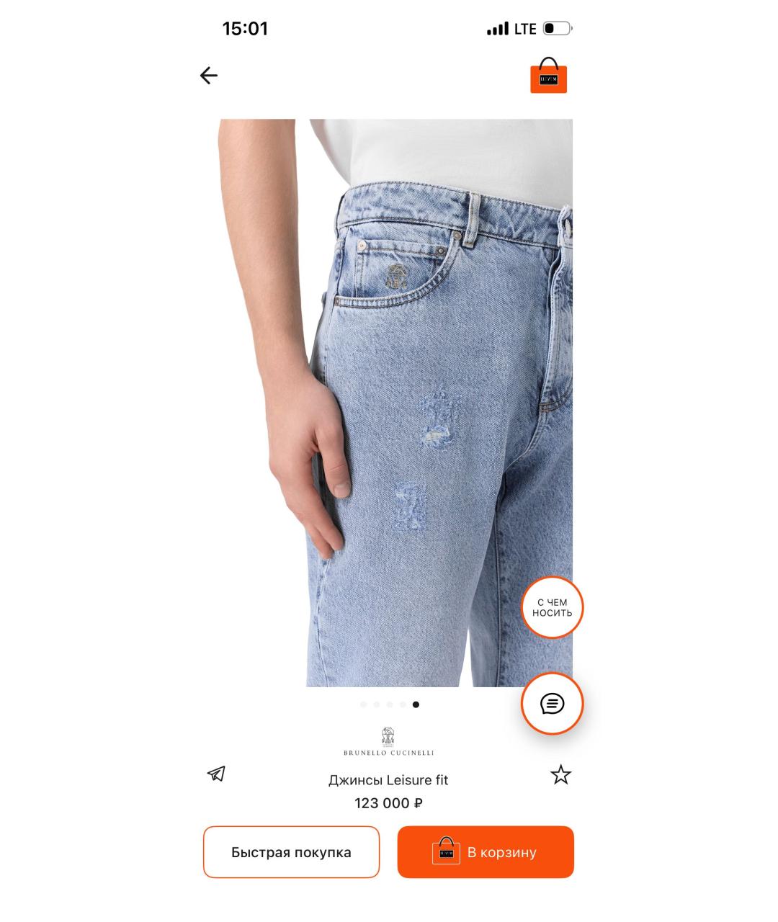Share product via paper plane icon
This screenshot has height=922, width=778.
(216, 774)
